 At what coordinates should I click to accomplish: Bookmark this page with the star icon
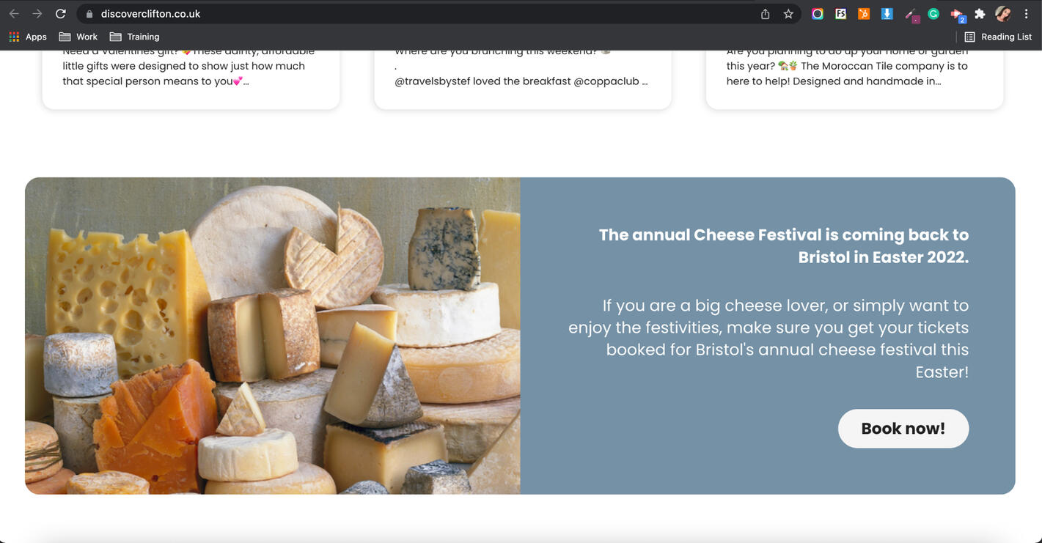788,14
